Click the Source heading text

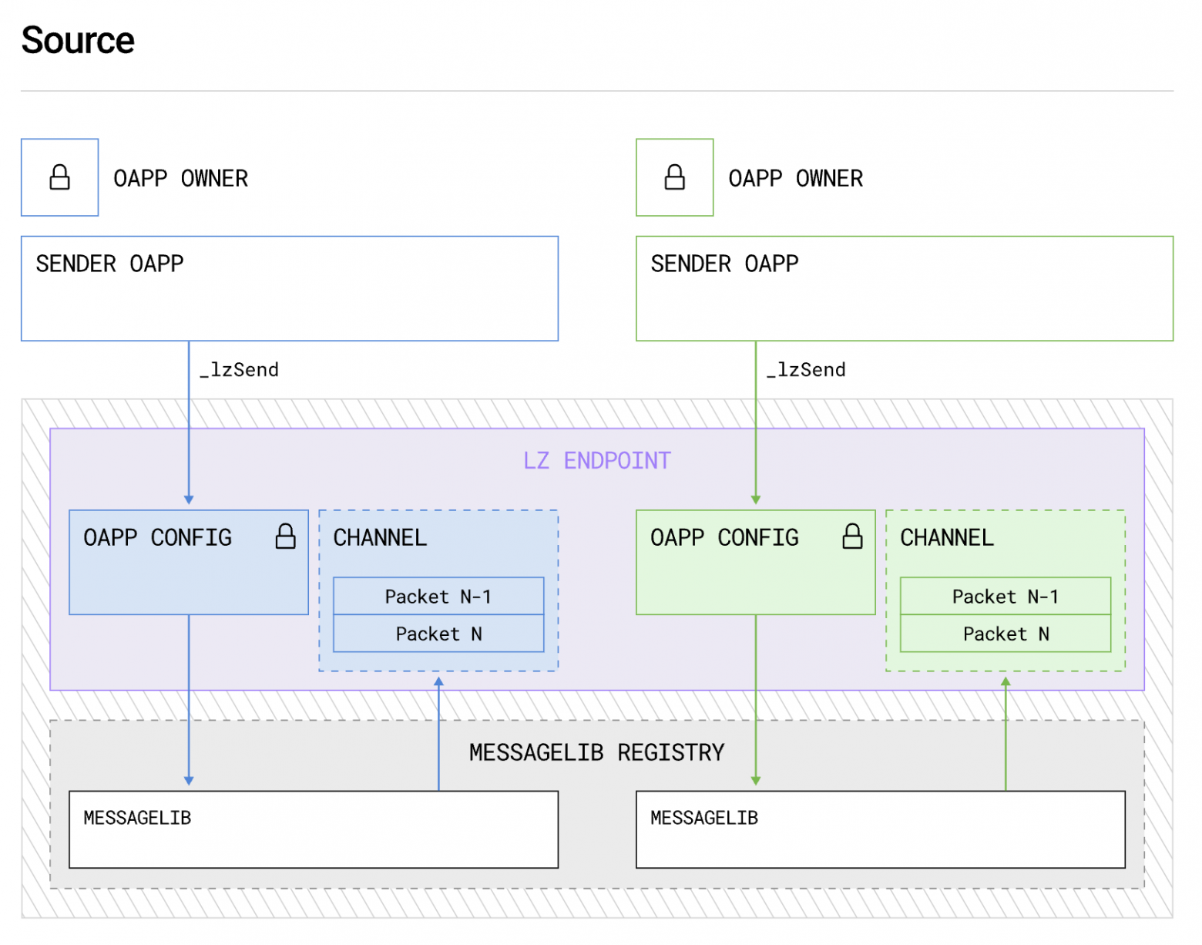point(78,40)
